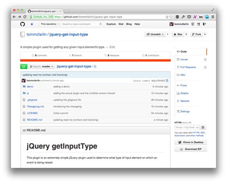The image size is (227, 183).
Task: Click the repository book icon beside tommcfarlin
Action: [23, 34]
